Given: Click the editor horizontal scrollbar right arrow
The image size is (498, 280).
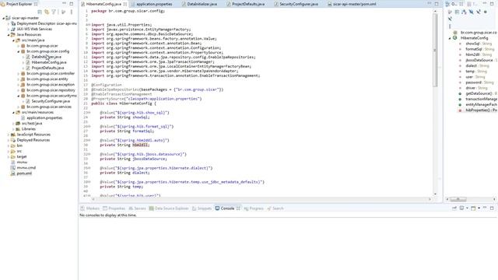Looking at the screenshot, I should pos(430,199).
